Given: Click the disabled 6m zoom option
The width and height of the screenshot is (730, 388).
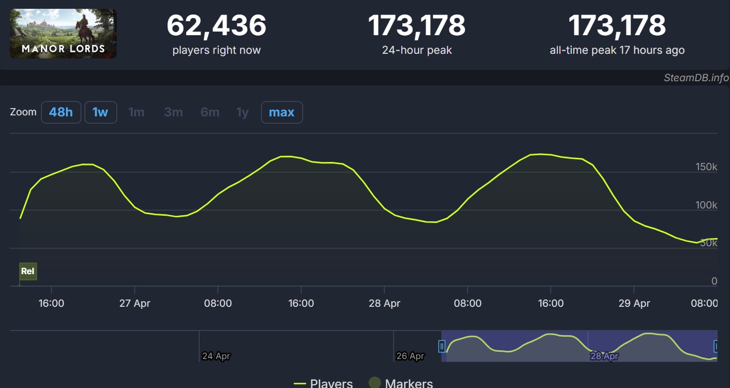Looking at the screenshot, I should [210, 112].
